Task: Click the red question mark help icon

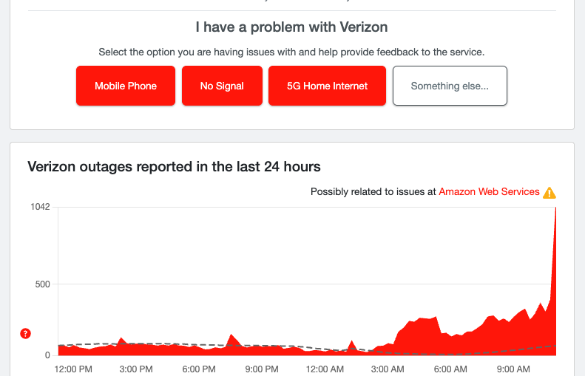Action: click(x=25, y=334)
